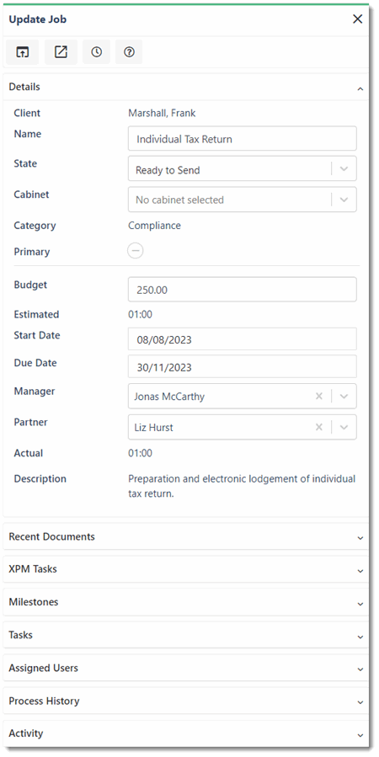Toggle the Primary job indicator

click(136, 251)
